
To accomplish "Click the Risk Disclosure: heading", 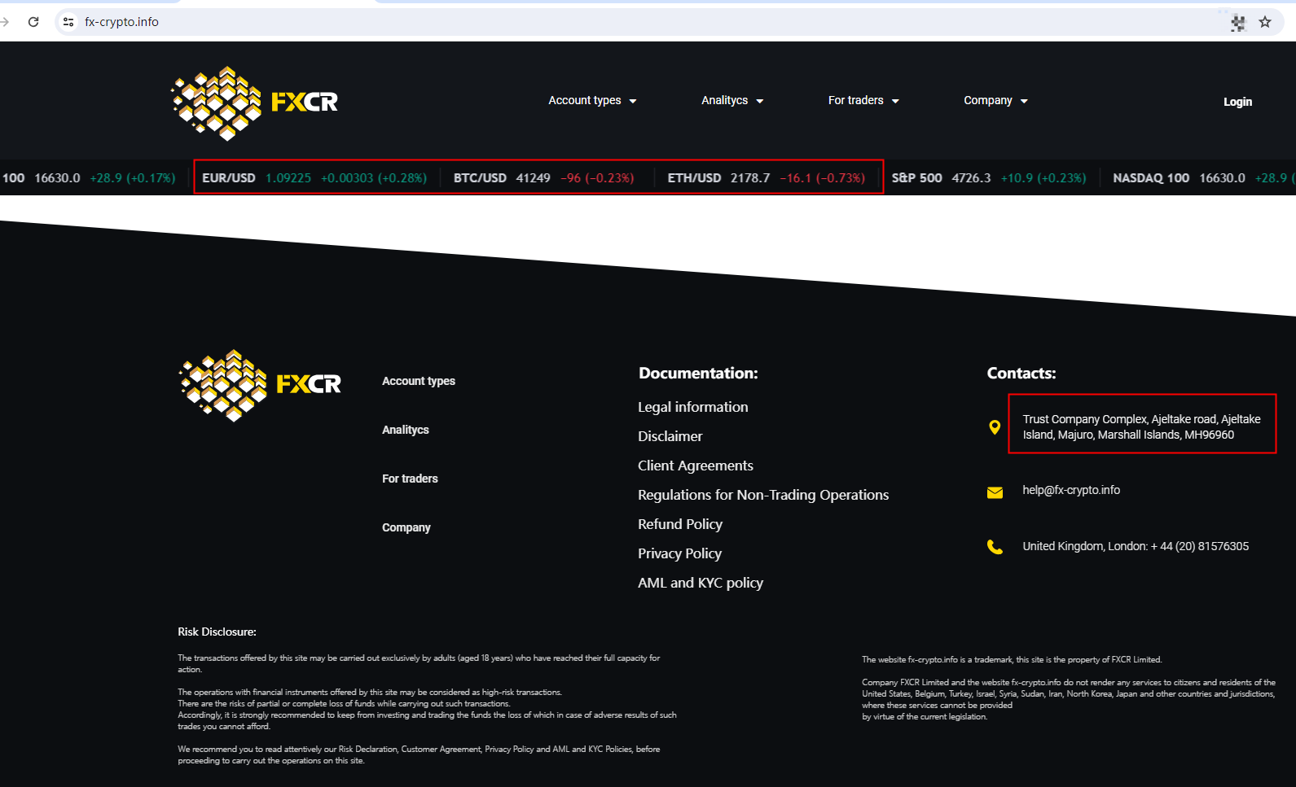I will pos(217,632).
